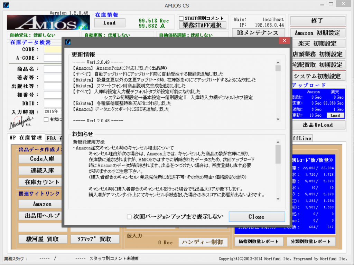Click the ----- Ver1.2.0.49 ----- heading line
Image resolution: width=354 pixels, height=265 pixels.
click(98, 62)
